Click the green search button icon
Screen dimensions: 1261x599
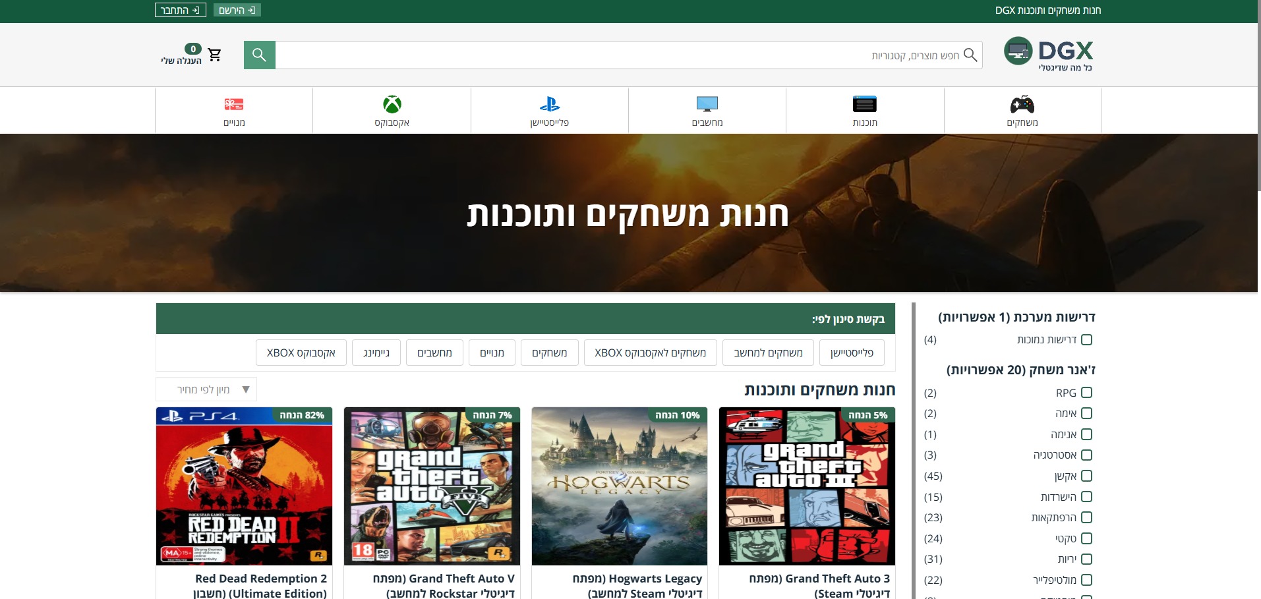point(260,55)
